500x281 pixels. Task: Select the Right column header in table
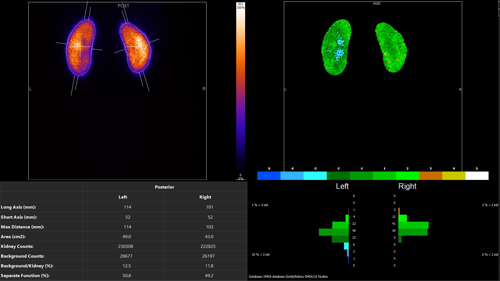pos(205,197)
